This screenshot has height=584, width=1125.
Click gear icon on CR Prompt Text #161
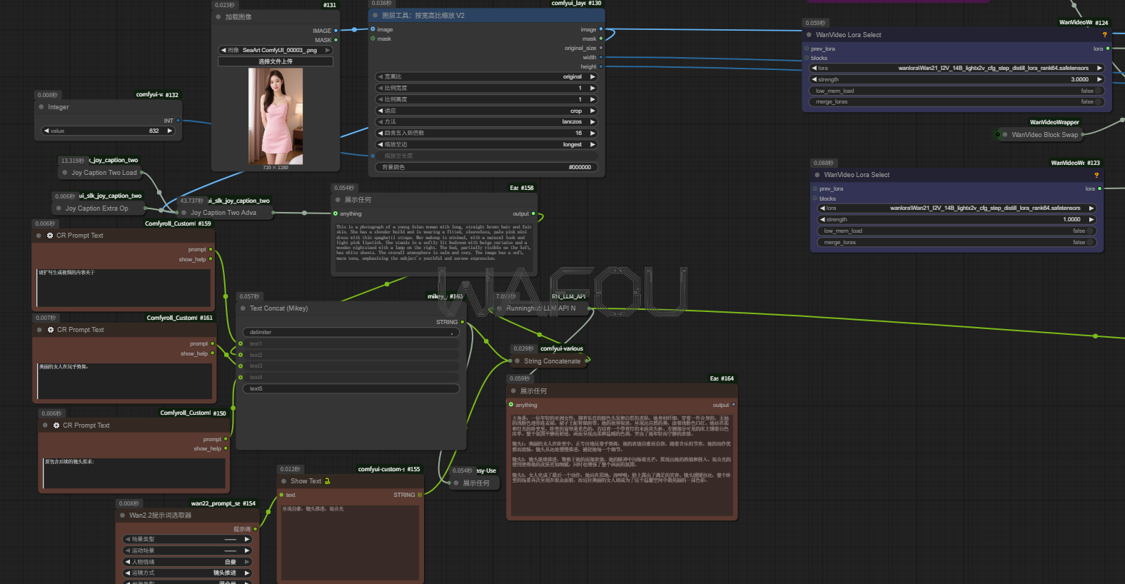pyautogui.click(x=51, y=330)
